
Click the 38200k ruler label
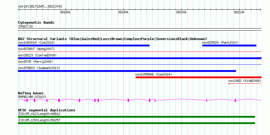tap(181, 12)
